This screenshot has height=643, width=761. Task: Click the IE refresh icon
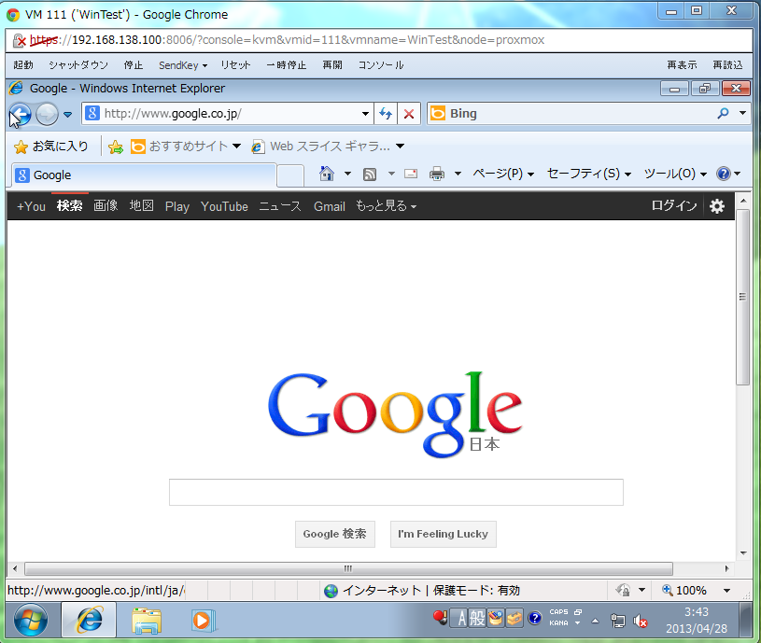tap(386, 114)
